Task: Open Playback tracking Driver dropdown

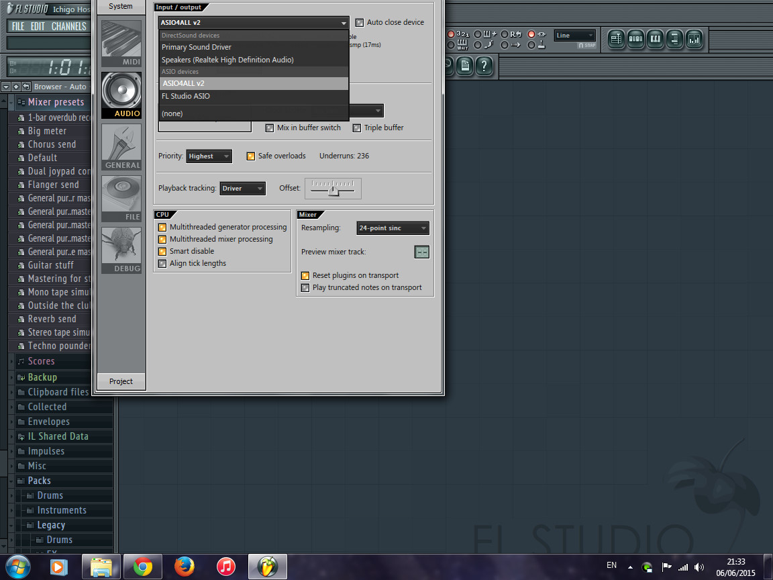Action: pyautogui.click(x=242, y=189)
